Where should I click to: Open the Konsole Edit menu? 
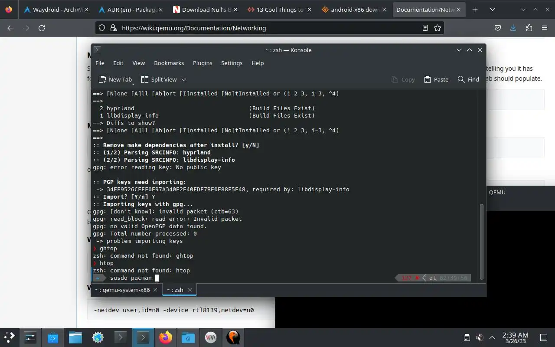(118, 63)
